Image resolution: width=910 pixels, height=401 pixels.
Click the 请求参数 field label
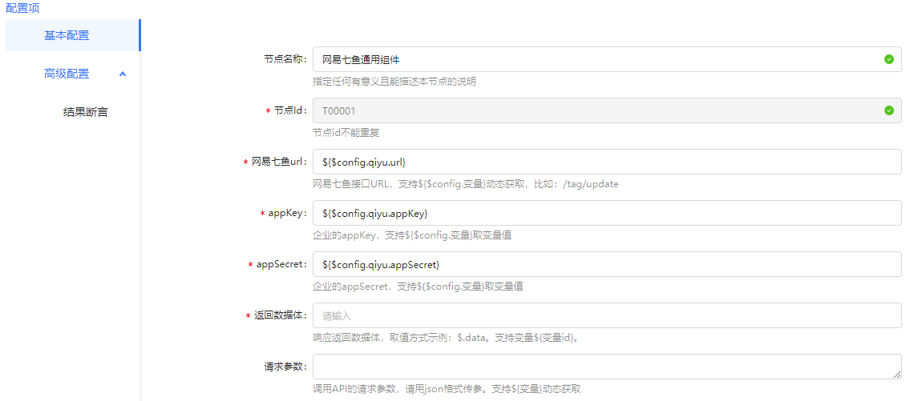[x=285, y=367]
